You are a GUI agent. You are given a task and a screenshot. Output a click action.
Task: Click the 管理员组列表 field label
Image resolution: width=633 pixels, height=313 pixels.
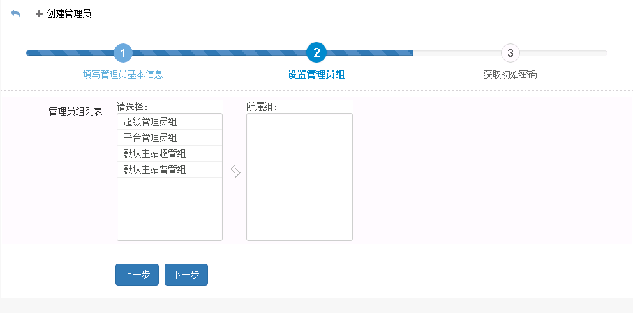75,111
